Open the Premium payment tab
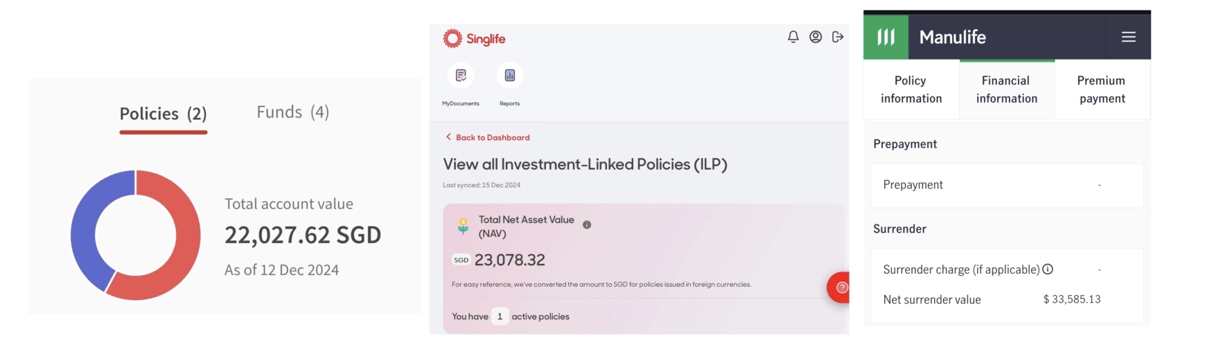This screenshot has height=338, width=1214. tap(1102, 89)
